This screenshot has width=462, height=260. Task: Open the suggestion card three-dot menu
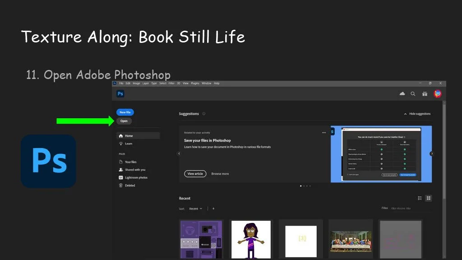pos(324,133)
